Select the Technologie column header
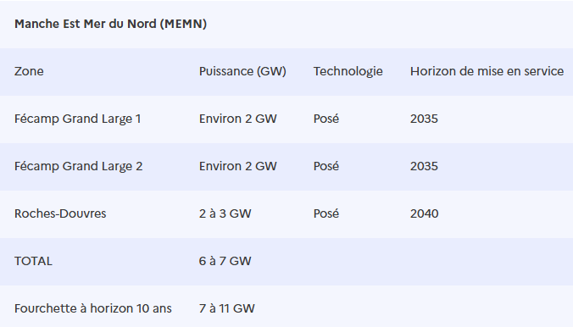 348,71
